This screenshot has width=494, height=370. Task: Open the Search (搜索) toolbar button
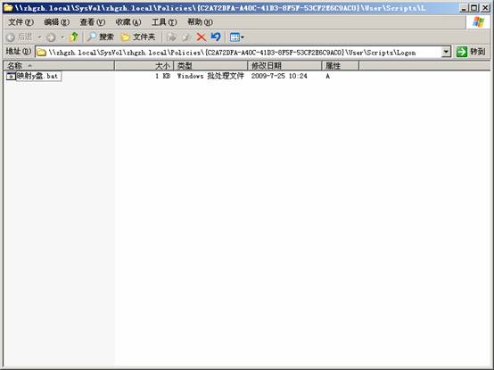(100, 37)
